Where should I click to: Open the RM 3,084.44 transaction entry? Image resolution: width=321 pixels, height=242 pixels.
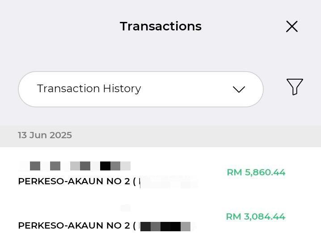(x=160, y=219)
